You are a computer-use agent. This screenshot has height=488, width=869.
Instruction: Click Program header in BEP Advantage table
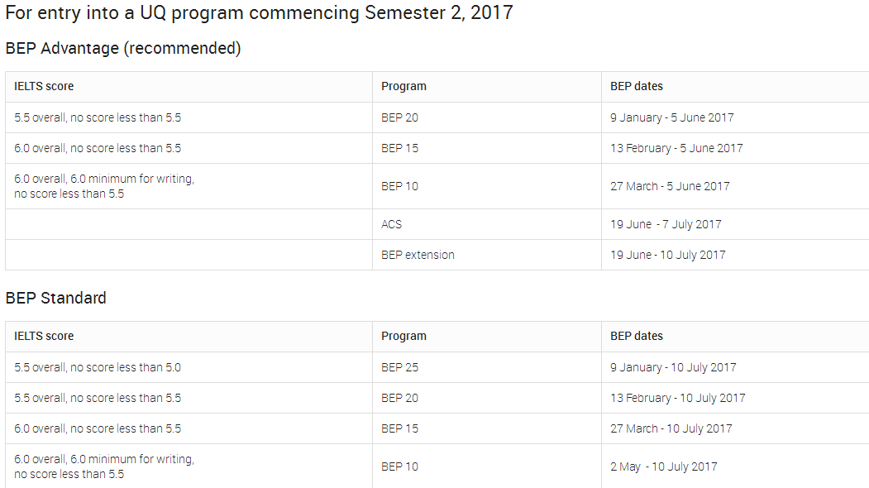(404, 87)
